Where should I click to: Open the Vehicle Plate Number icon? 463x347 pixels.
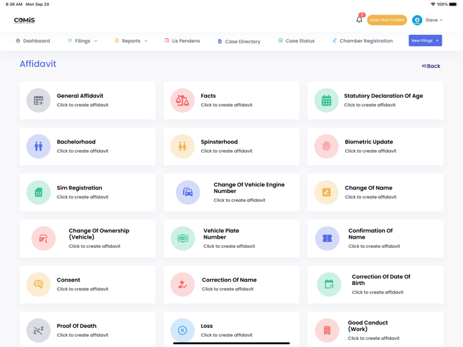tap(183, 239)
